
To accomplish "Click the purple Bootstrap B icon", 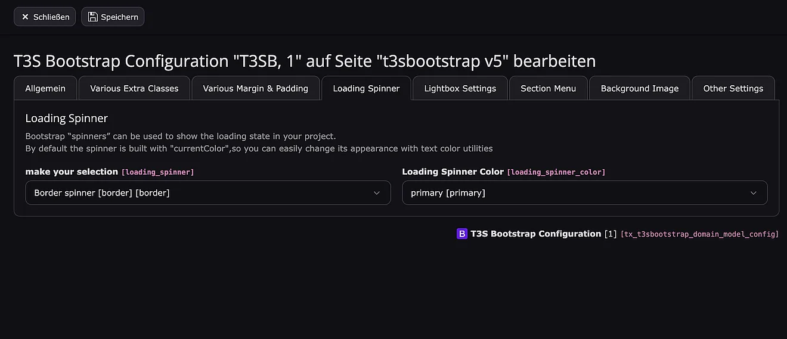I will [x=462, y=234].
